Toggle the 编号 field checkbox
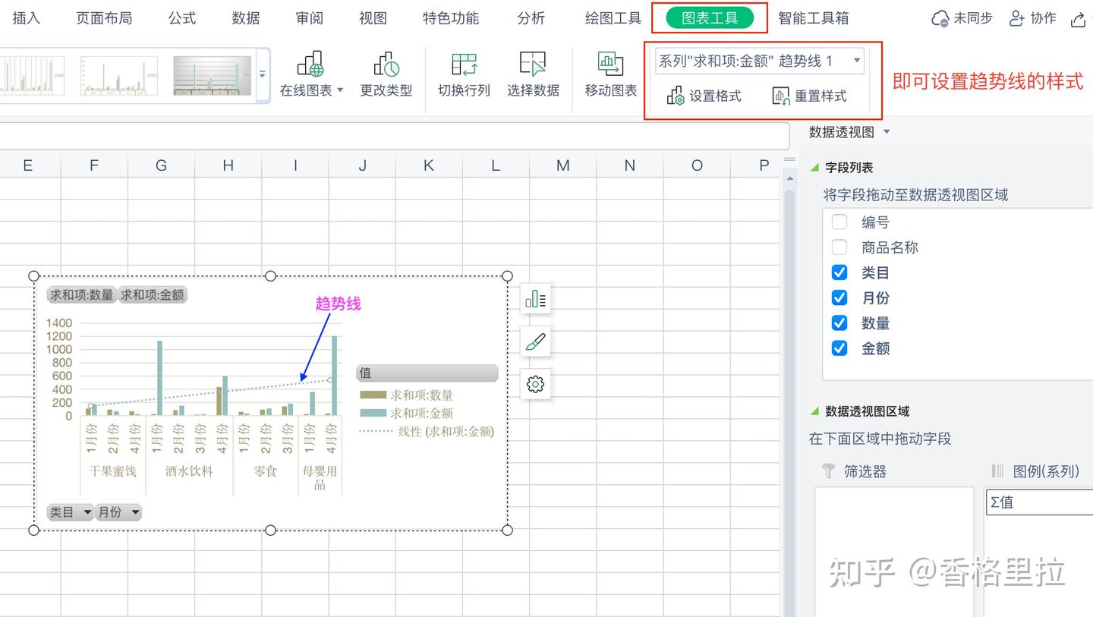Image resolution: width=1093 pixels, height=617 pixels. (839, 222)
